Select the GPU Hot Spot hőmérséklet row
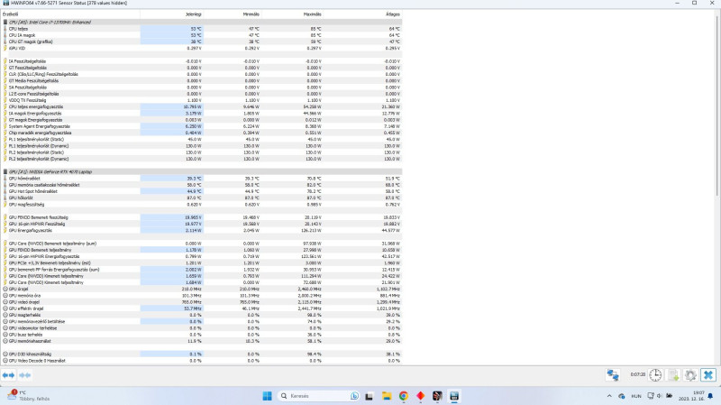Screen dimensions: 721x405 201,191
